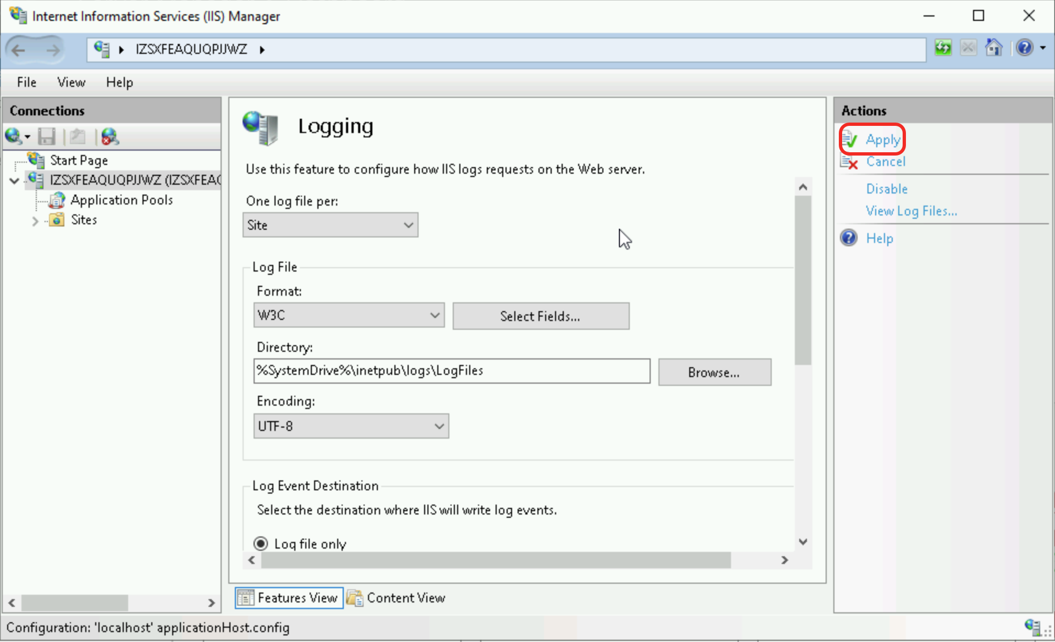Open the Format W3C dropdown
1055x642 pixels.
[349, 316]
